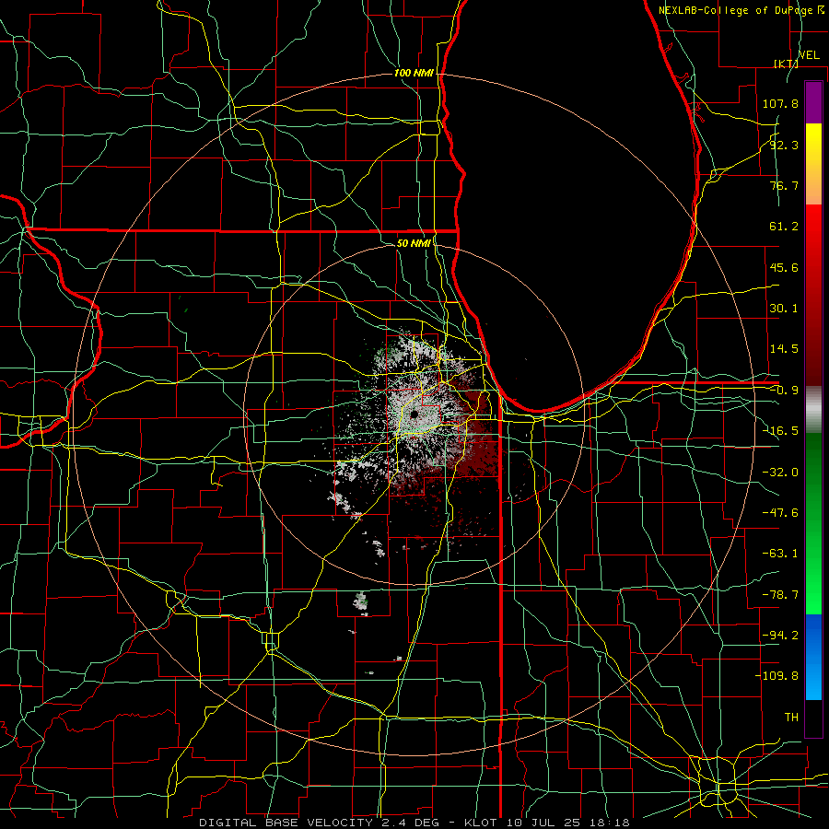Screen dimensions: 829x829
Task: Click the 50 NMI range ring label
Action: [414, 243]
